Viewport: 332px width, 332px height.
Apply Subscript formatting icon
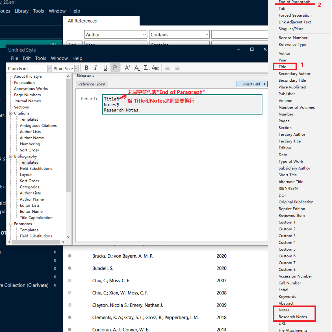[137, 68]
